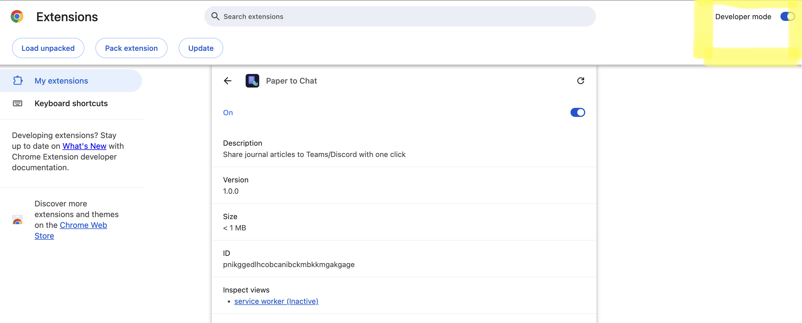
Task: Click the Update button
Action: click(200, 48)
